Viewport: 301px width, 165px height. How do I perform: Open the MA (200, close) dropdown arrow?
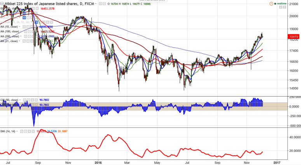(x=21, y=36)
